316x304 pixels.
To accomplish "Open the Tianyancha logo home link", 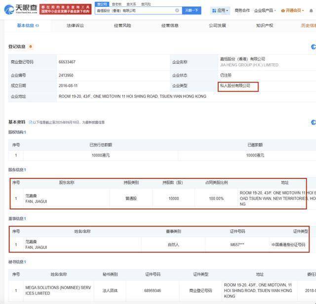I will (21, 9).
